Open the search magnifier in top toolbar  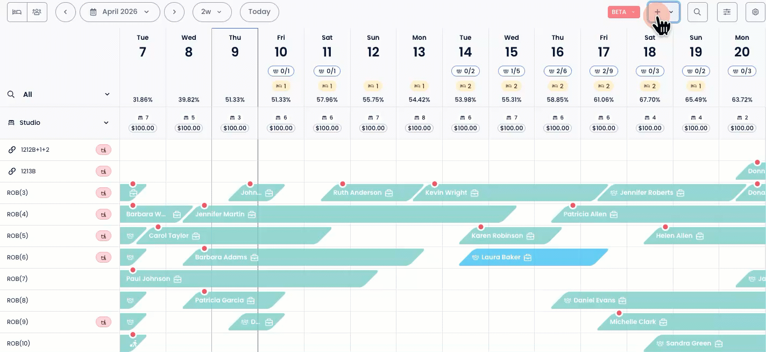697,12
